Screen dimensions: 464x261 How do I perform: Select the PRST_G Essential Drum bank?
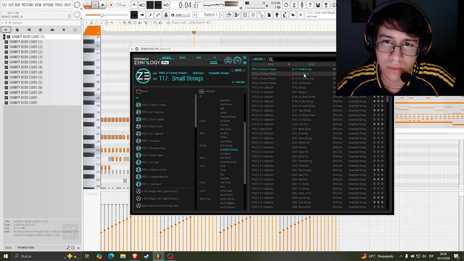click(x=154, y=148)
